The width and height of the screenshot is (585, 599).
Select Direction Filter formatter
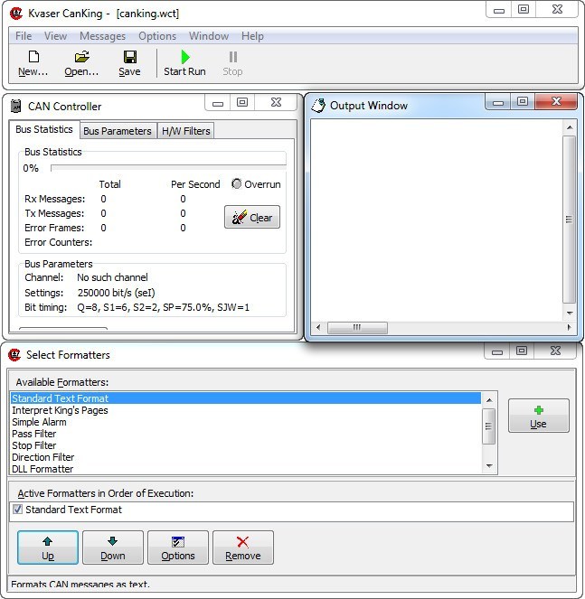pyautogui.click(x=245, y=457)
